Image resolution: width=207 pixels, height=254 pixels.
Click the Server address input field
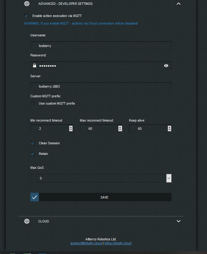point(101,86)
